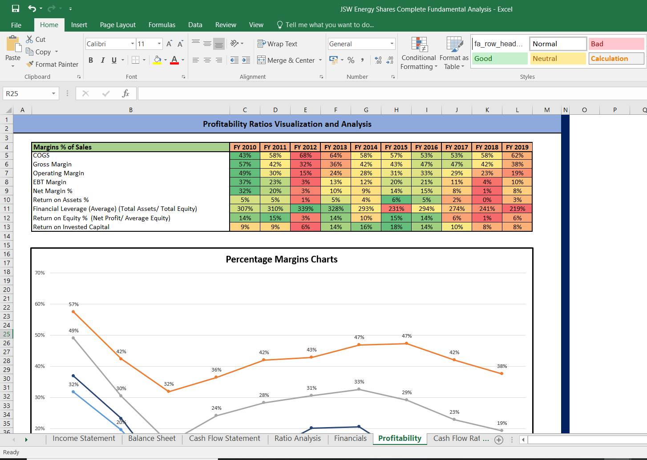Undo the last action
Screen dimensions: 647x460
[32, 8]
